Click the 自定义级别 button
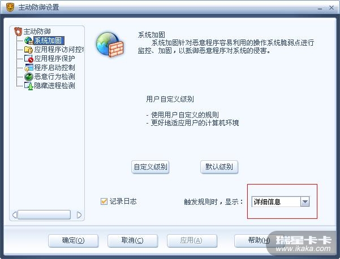340x259 pixels. tap(150, 167)
